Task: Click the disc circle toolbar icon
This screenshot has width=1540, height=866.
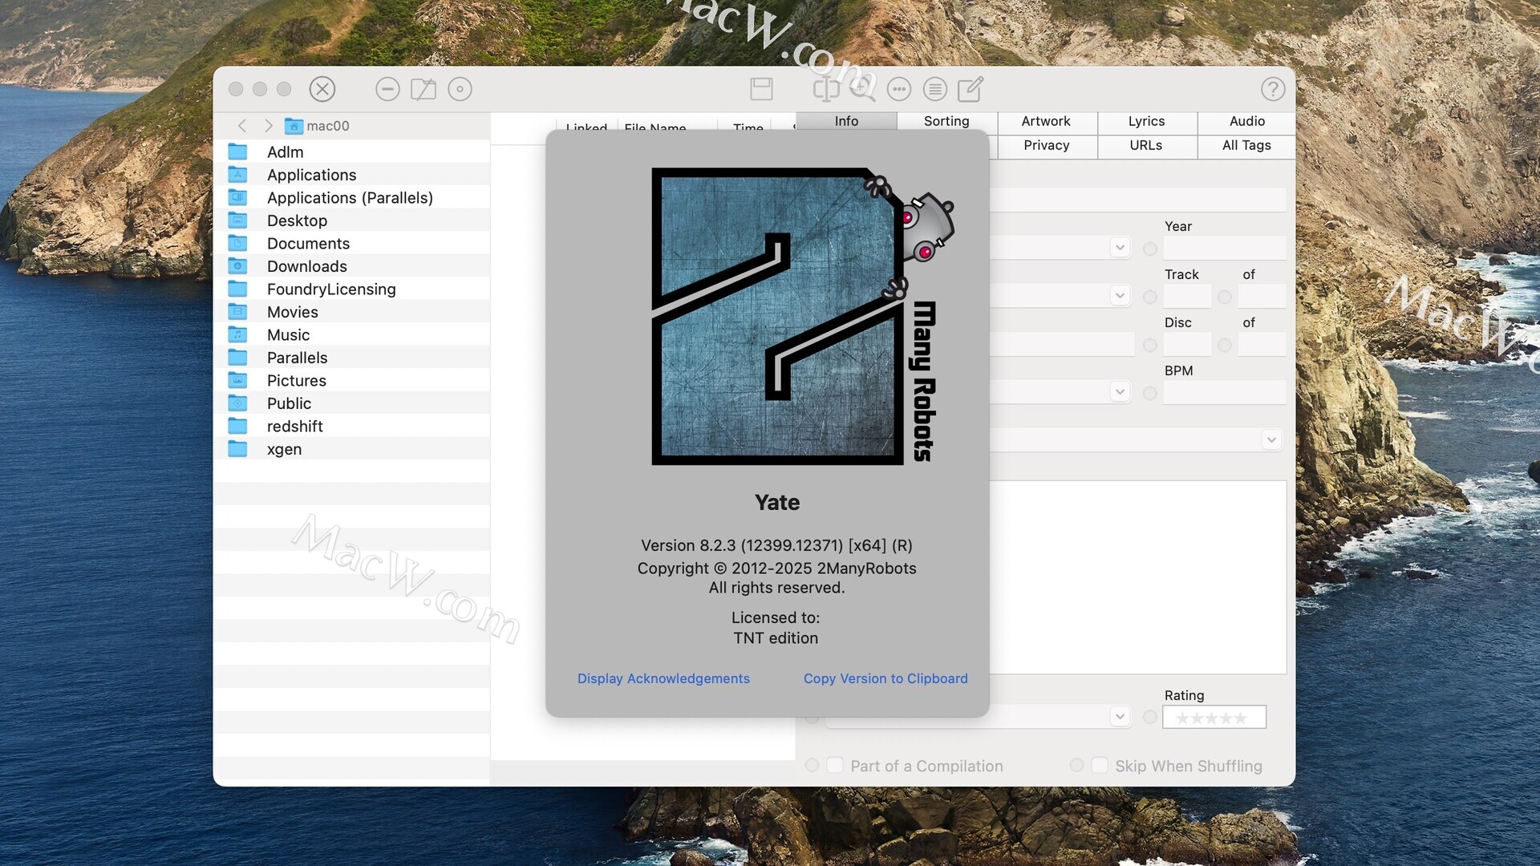Action: click(x=460, y=89)
